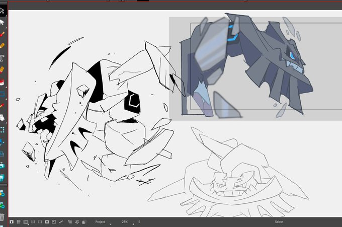Open the 25% zoom level dropdown
Image resolution: width=342 pixels, height=227 pixels.
[127, 222]
